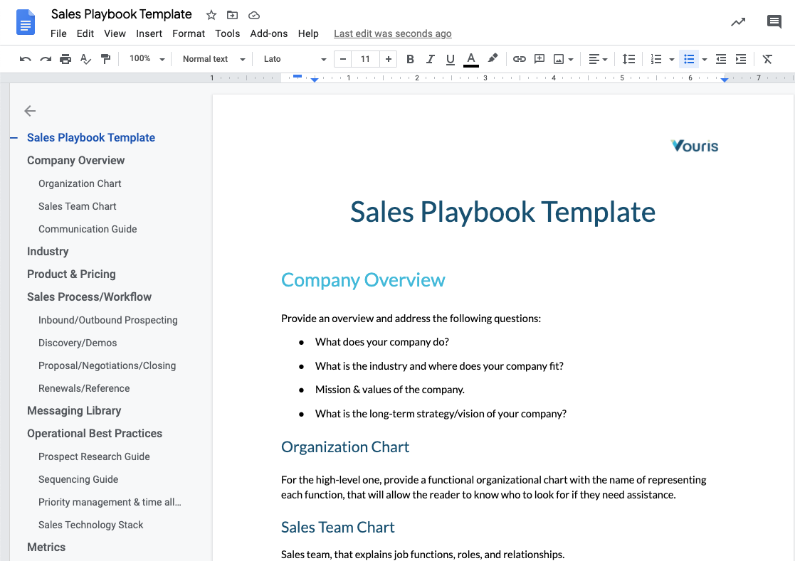Clear formatting with the crossed T icon
795x561 pixels.
tap(768, 59)
